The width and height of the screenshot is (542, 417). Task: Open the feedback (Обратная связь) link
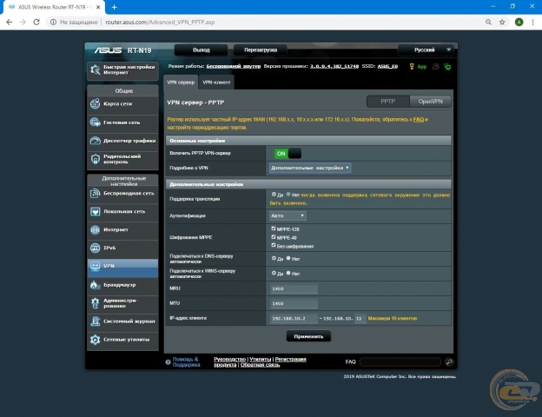coord(260,365)
